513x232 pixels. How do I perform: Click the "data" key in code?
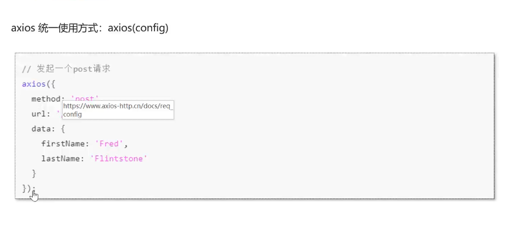click(41, 128)
